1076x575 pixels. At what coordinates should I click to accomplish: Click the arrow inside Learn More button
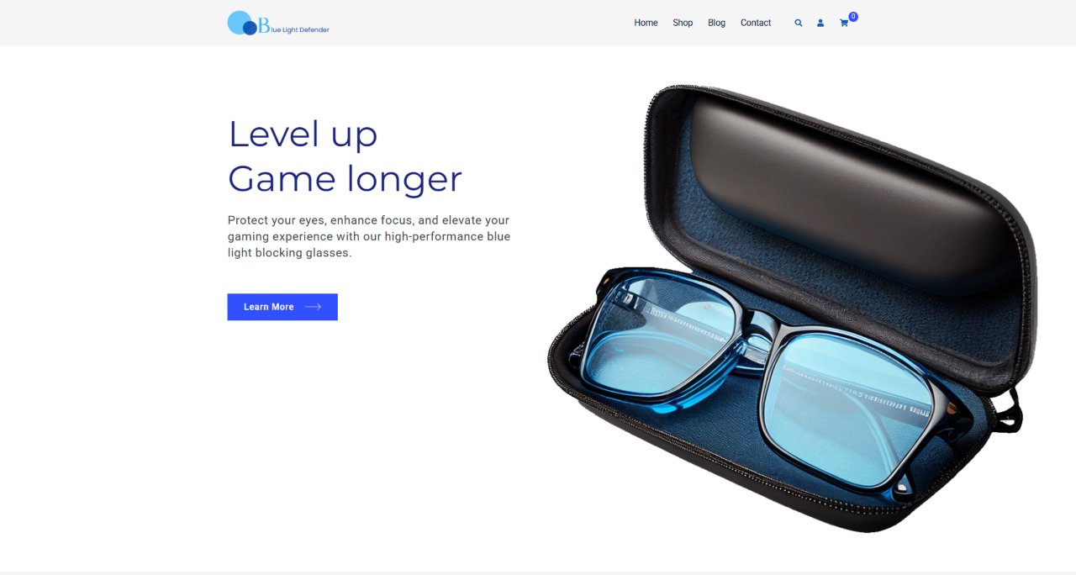point(313,307)
